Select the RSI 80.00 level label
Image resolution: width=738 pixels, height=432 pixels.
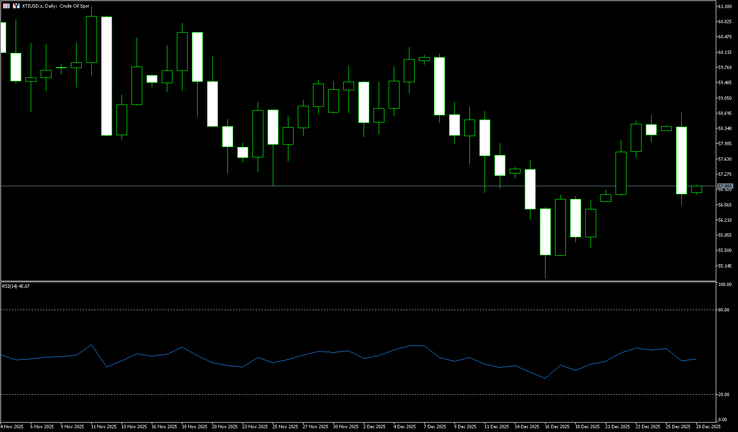[723, 310]
